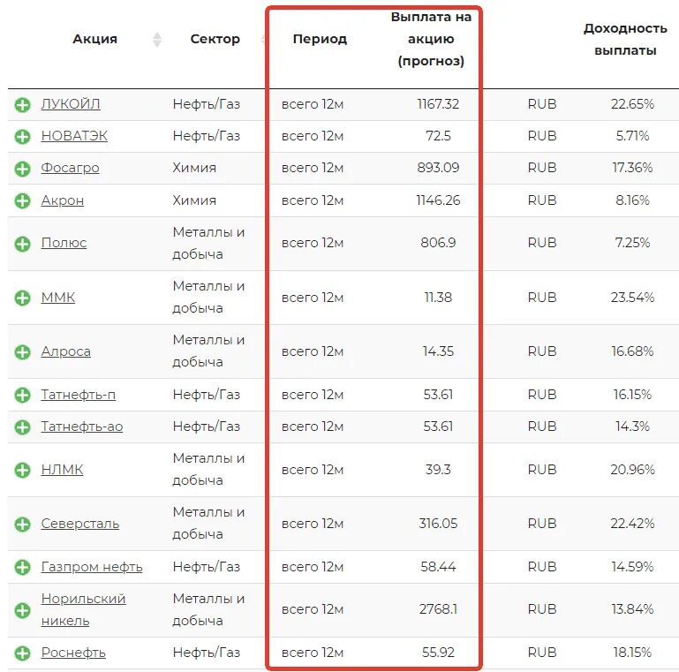
Task: Expand the НЛМК row details
Action: (x=22, y=471)
